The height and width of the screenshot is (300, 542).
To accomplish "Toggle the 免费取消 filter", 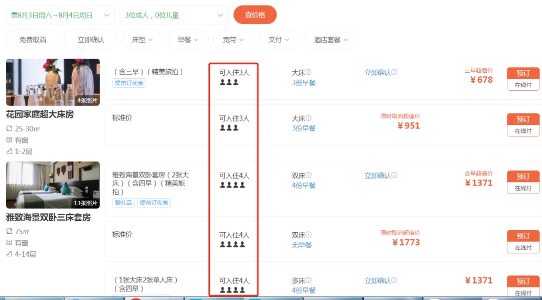I will pos(31,39).
